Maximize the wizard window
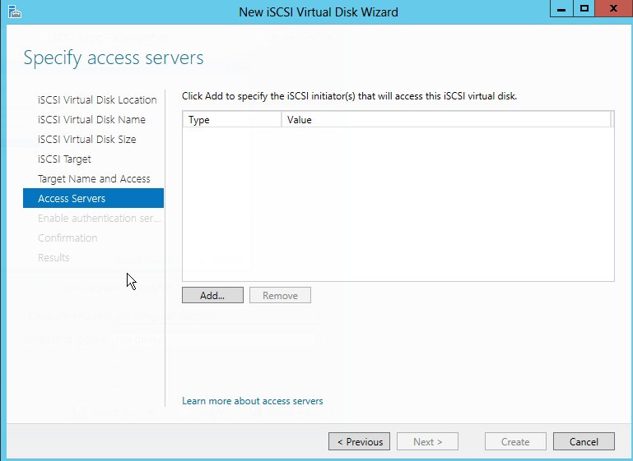 click(x=584, y=9)
